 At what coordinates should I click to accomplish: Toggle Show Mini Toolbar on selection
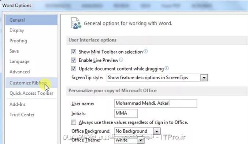[x=74, y=52]
